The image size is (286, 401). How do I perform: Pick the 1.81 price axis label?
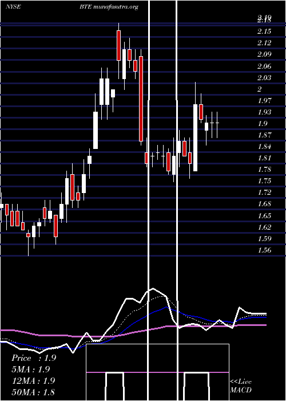pos(264,158)
